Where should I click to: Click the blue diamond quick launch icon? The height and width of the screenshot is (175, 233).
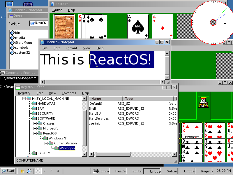[29, 171]
